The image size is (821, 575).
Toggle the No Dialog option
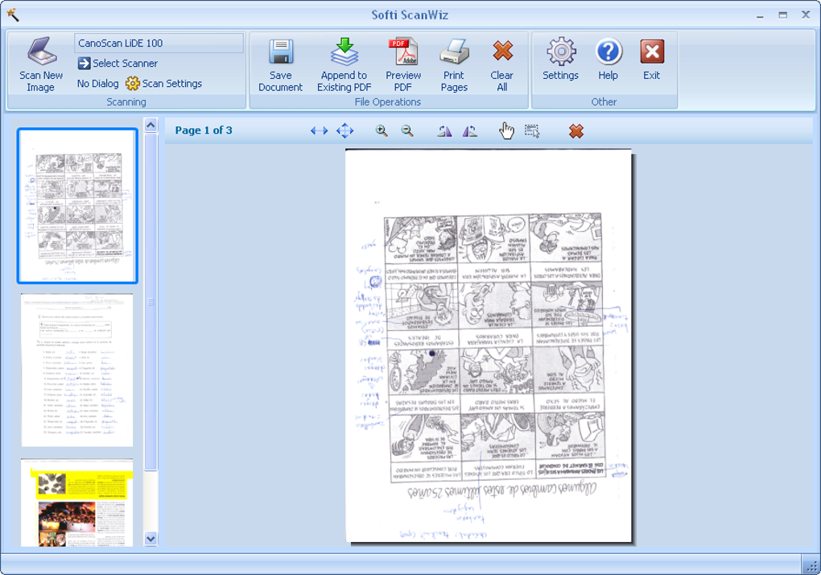coord(97,84)
